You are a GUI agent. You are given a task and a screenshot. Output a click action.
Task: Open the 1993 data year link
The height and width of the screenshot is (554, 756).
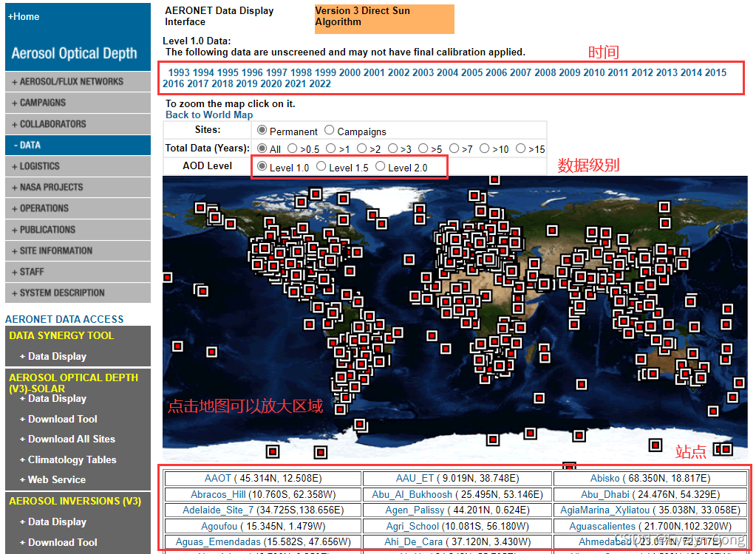click(x=179, y=72)
